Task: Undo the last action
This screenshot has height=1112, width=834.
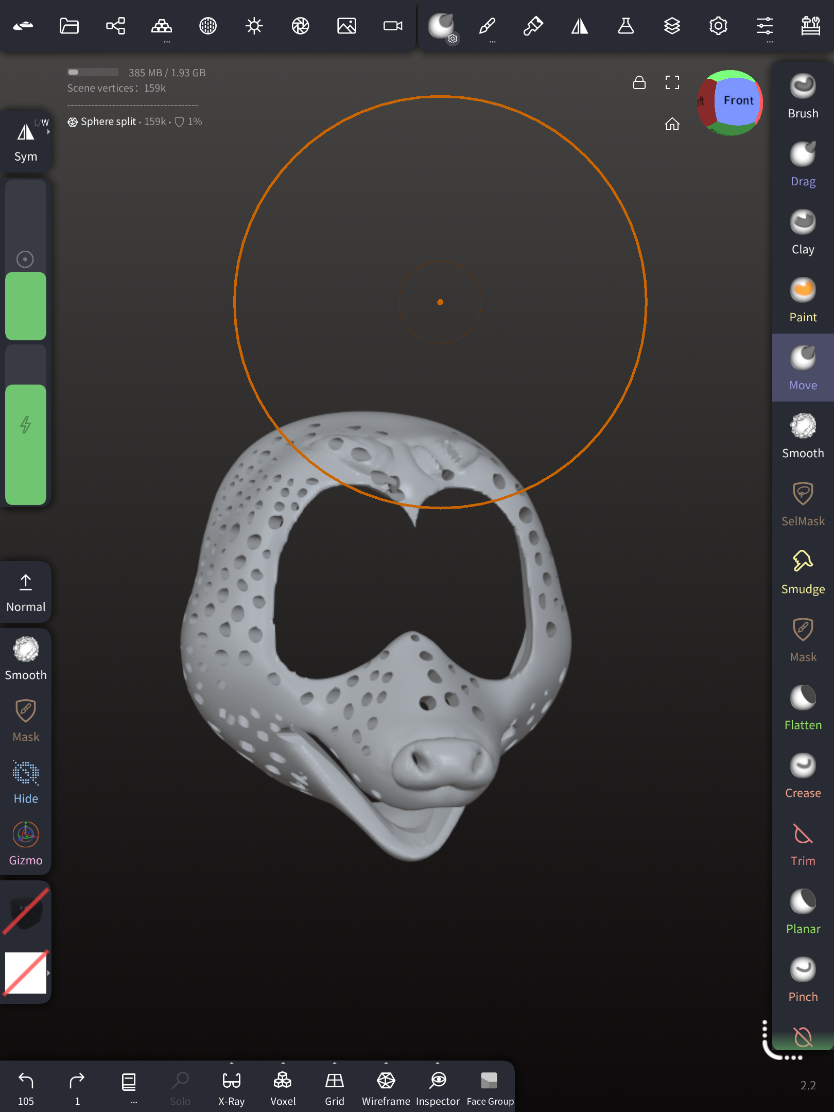Action: tap(26, 1087)
